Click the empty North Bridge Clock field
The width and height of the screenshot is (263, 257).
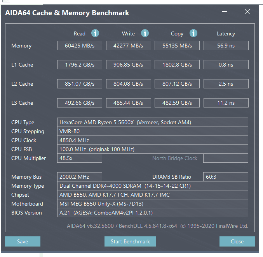click(226, 158)
